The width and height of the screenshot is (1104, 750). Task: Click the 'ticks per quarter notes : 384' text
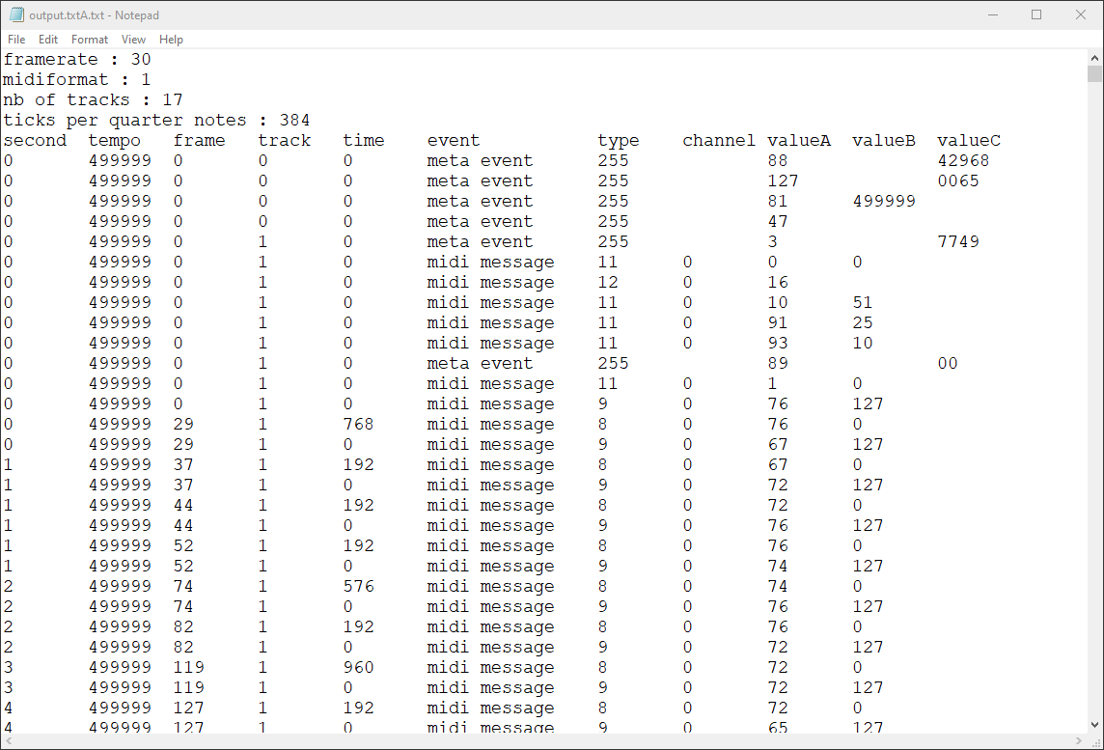coord(156,120)
